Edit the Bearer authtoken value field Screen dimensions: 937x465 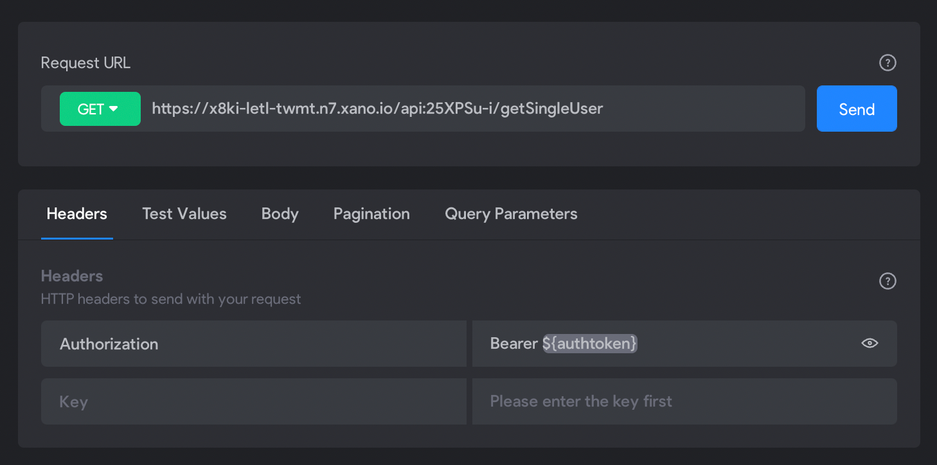(684, 344)
